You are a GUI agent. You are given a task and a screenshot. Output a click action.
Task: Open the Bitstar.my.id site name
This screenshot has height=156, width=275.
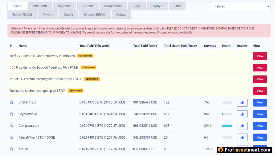click(x=27, y=102)
